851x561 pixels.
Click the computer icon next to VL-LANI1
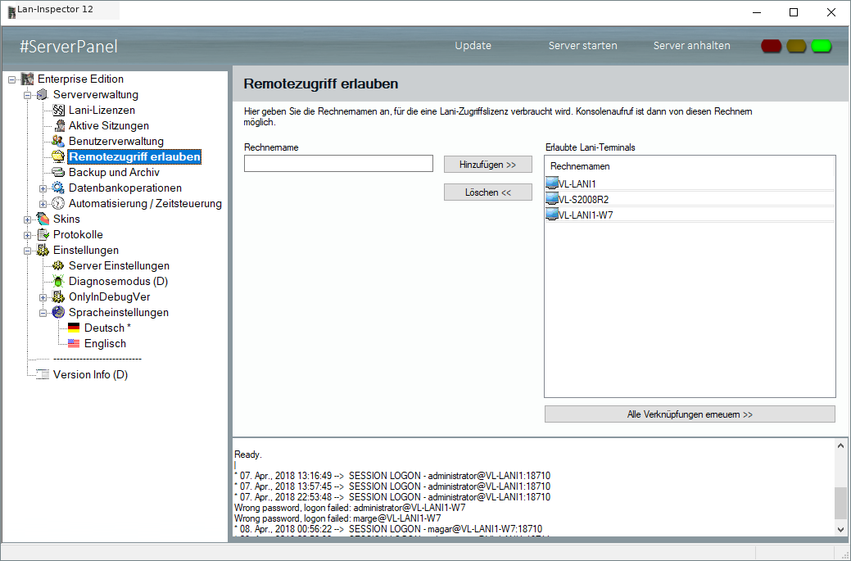pyautogui.click(x=552, y=183)
